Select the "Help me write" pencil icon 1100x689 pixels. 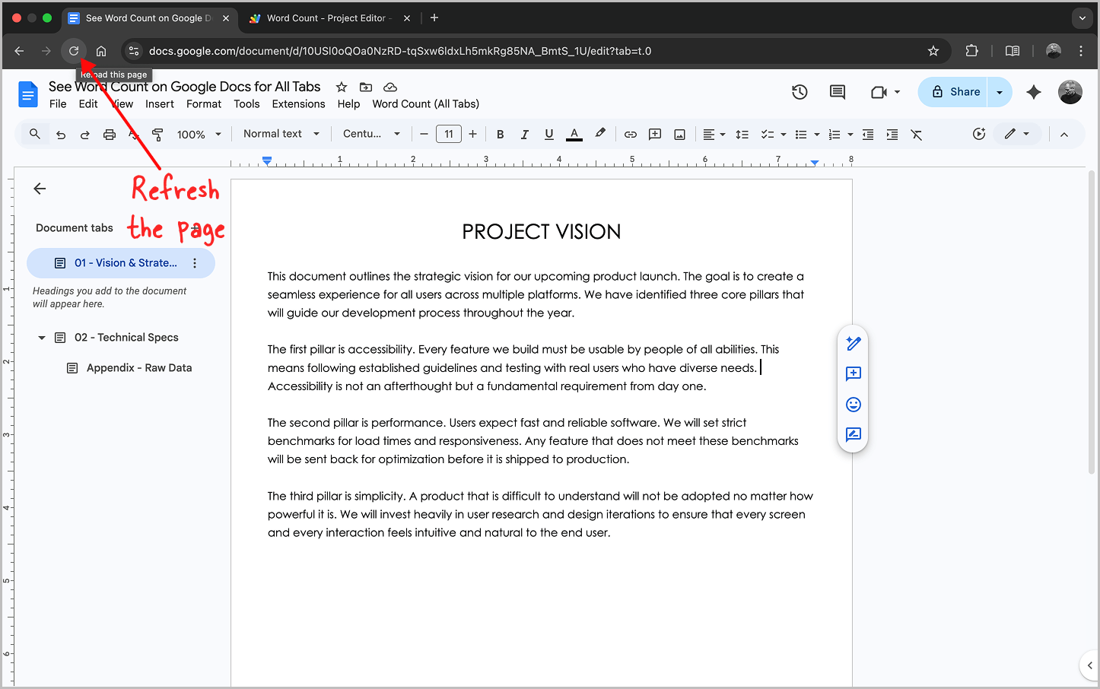(853, 343)
